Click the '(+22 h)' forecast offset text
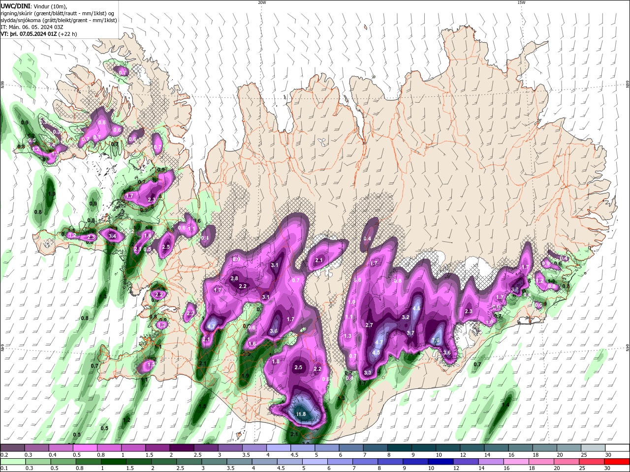The width and height of the screenshot is (630, 472). 67,34
